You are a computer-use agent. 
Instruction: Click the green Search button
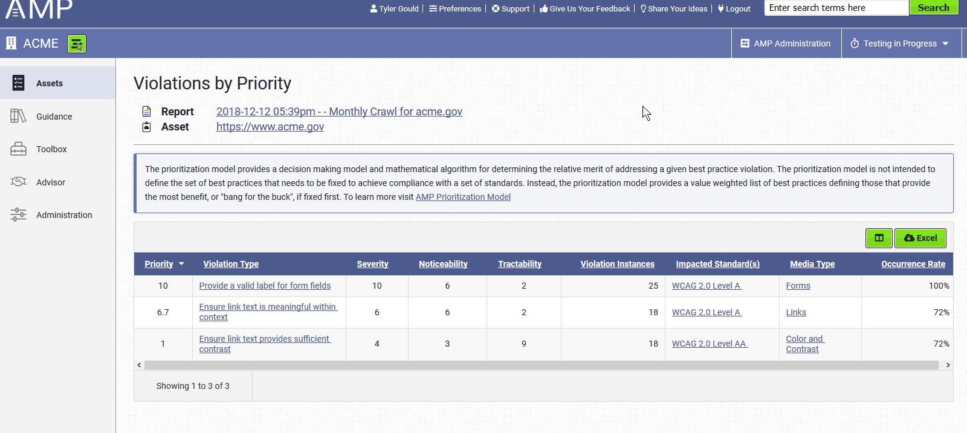click(x=934, y=8)
